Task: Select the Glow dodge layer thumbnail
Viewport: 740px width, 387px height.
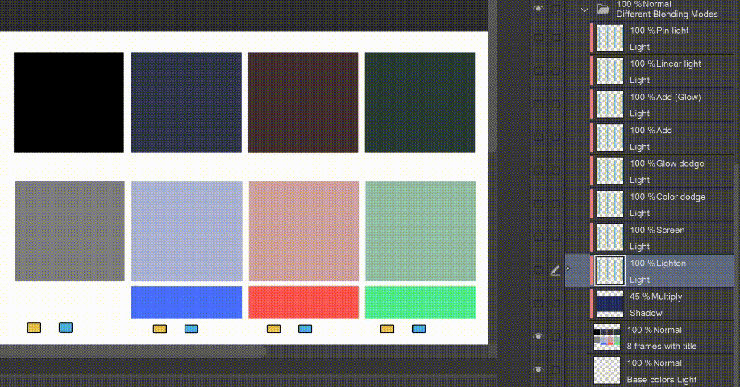Action: (609, 170)
